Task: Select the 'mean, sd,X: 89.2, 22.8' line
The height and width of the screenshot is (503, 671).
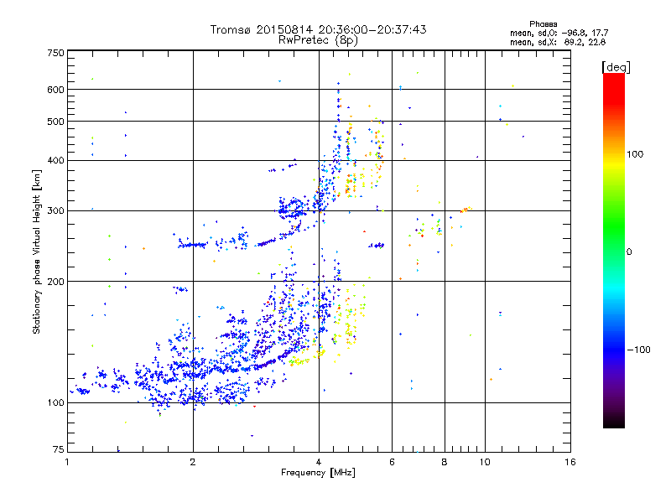Action: (x=558, y=42)
